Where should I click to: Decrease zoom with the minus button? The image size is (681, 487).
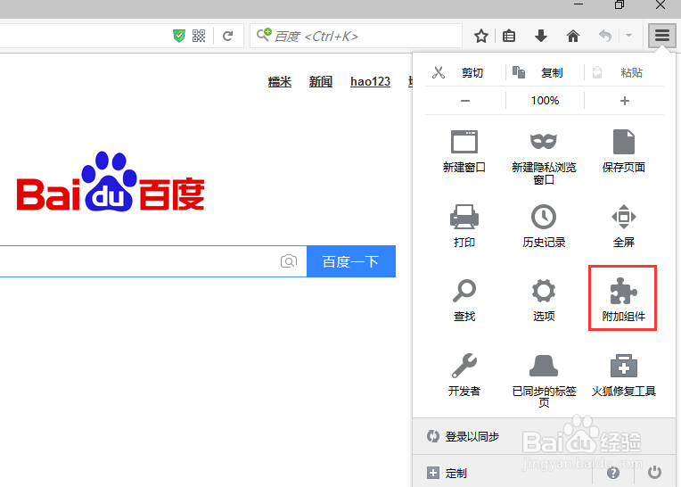(x=465, y=101)
